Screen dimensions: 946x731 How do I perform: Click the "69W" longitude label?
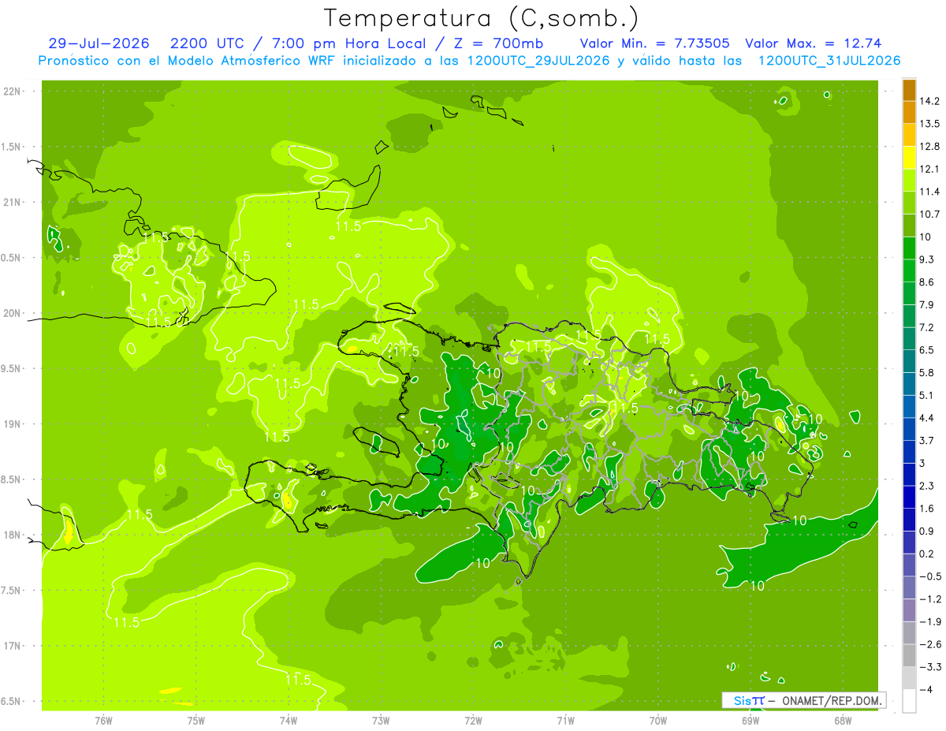coord(750,720)
